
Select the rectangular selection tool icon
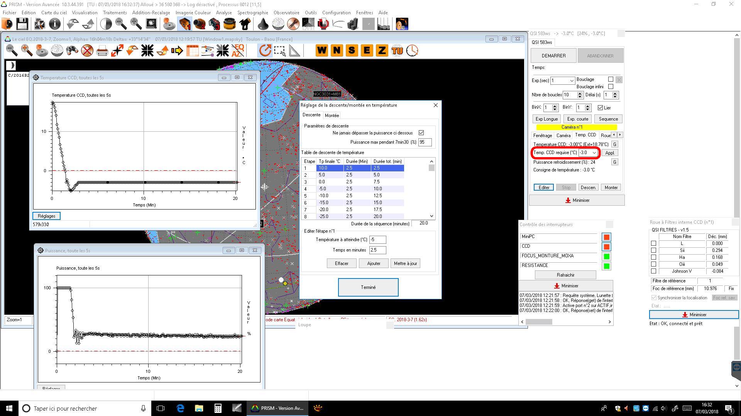280,50
